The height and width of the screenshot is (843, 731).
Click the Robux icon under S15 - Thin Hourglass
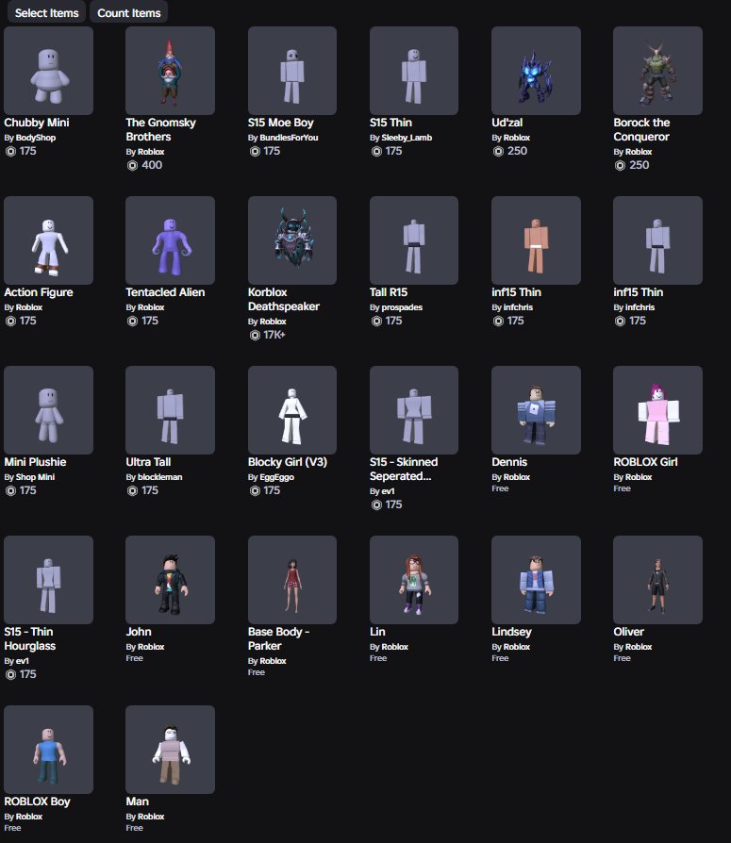[10, 674]
